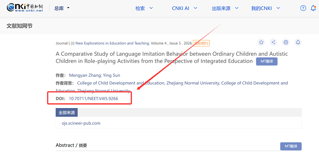
Task: Click Volume 4, Issue 5 . 2026 link
Action: tap(171, 43)
